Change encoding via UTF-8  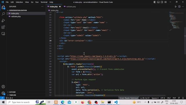[x=163, y=98]
